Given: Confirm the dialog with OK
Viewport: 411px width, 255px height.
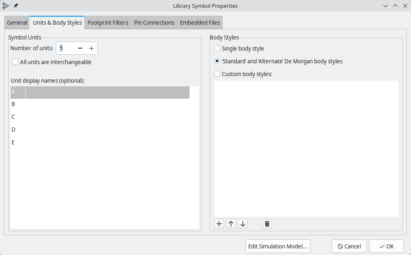Looking at the screenshot, I should [386, 246].
